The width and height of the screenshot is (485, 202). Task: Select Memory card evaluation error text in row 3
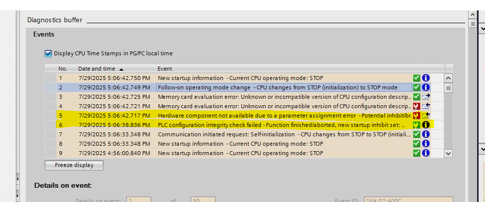[x=284, y=97]
